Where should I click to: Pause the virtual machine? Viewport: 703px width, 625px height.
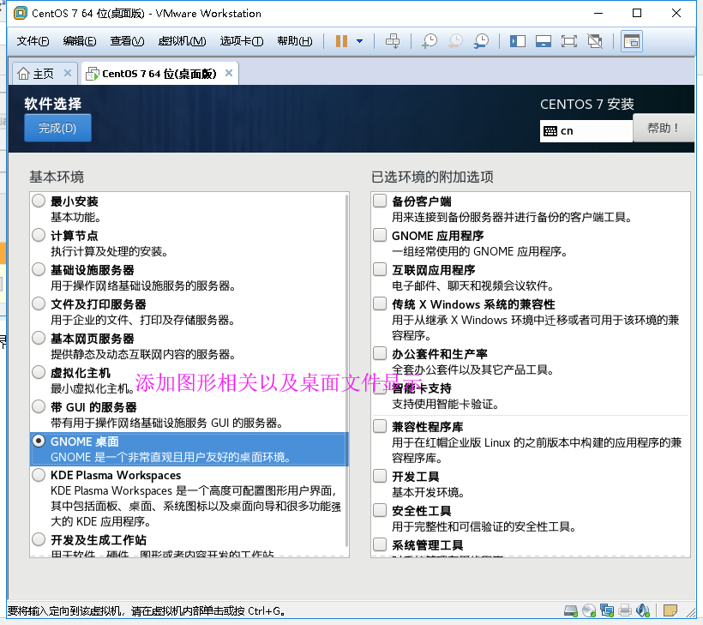(x=341, y=41)
